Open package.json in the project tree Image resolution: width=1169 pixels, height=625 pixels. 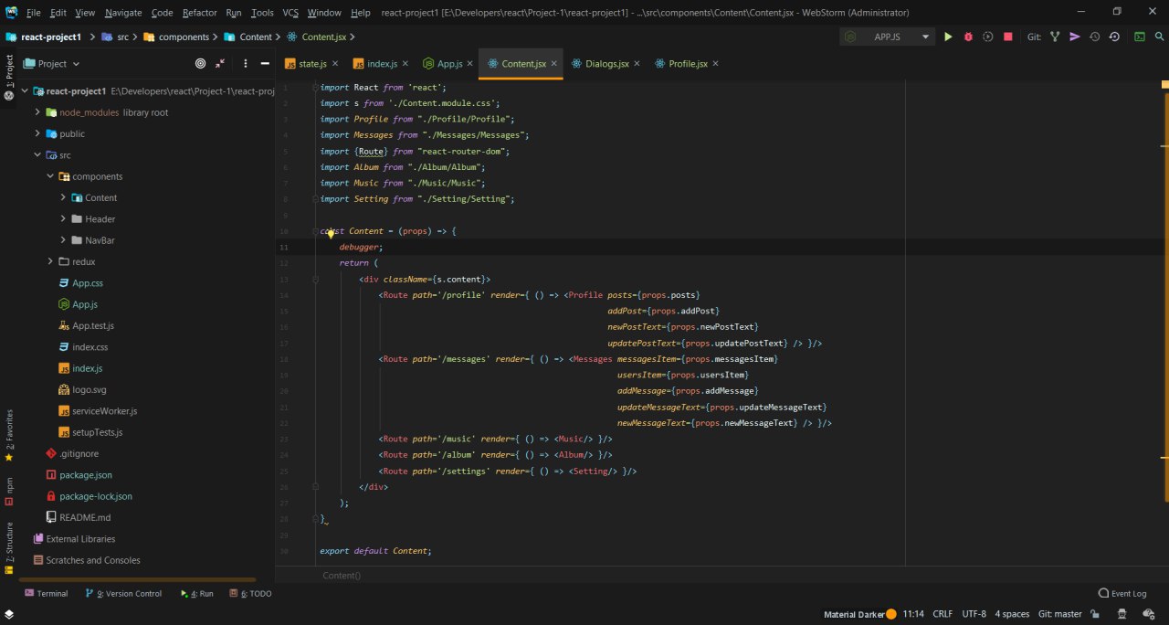pyautogui.click(x=86, y=475)
